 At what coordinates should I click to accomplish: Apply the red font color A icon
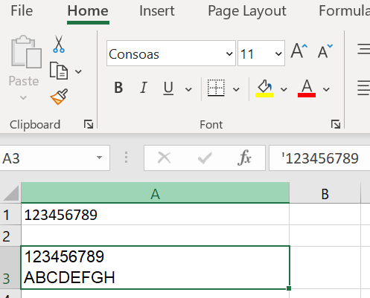click(307, 88)
